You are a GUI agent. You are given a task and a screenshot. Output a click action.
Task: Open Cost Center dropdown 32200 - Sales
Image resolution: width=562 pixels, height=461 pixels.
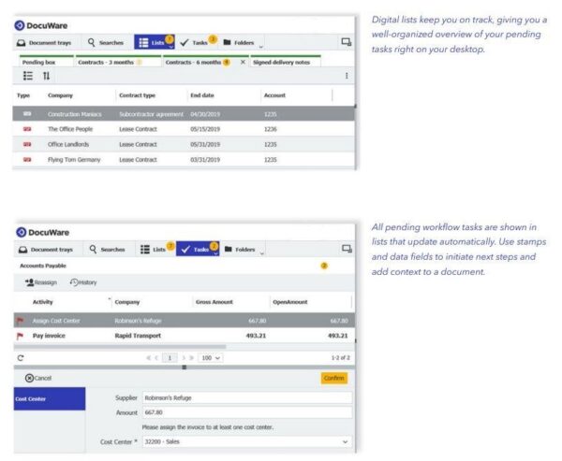tap(247, 441)
